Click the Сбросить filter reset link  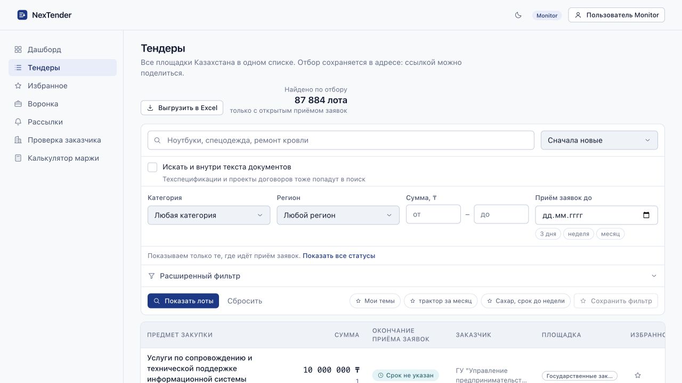pos(245,301)
